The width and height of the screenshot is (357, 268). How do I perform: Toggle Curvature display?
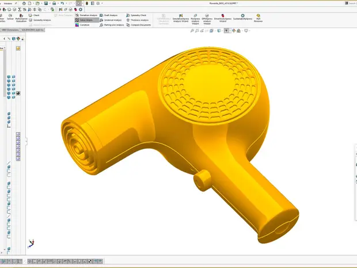pos(82,25)
